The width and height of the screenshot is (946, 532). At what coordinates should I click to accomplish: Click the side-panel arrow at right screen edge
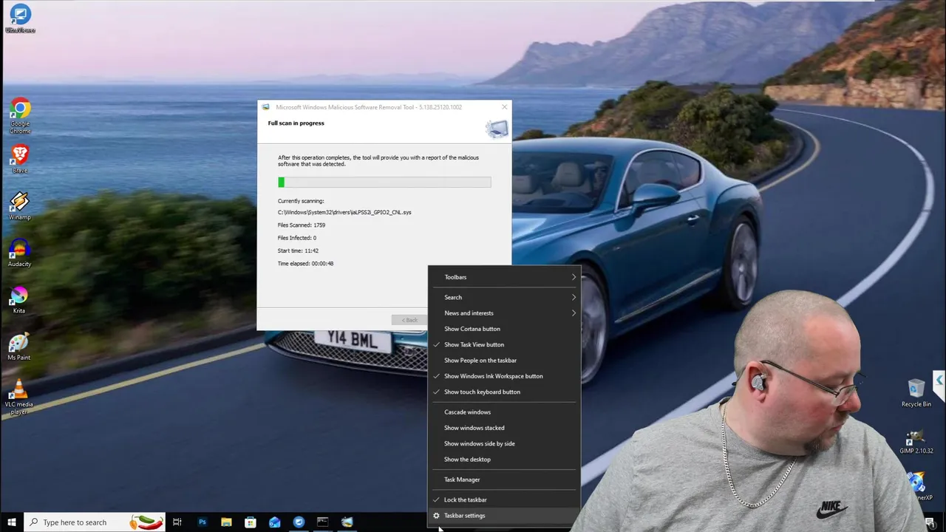point(939,380)
